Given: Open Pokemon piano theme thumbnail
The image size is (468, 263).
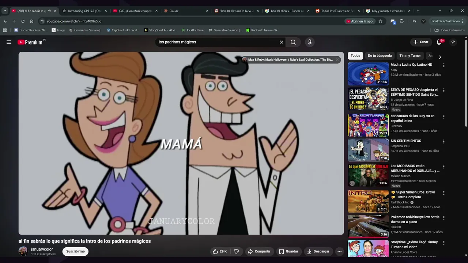Looking at the screenshot, I should [368, 226].
